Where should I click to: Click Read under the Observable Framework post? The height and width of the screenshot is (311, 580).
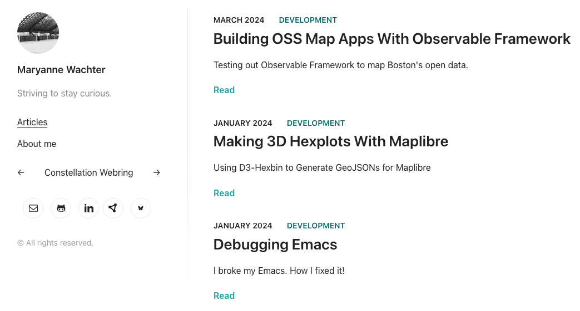click(224, 90)
